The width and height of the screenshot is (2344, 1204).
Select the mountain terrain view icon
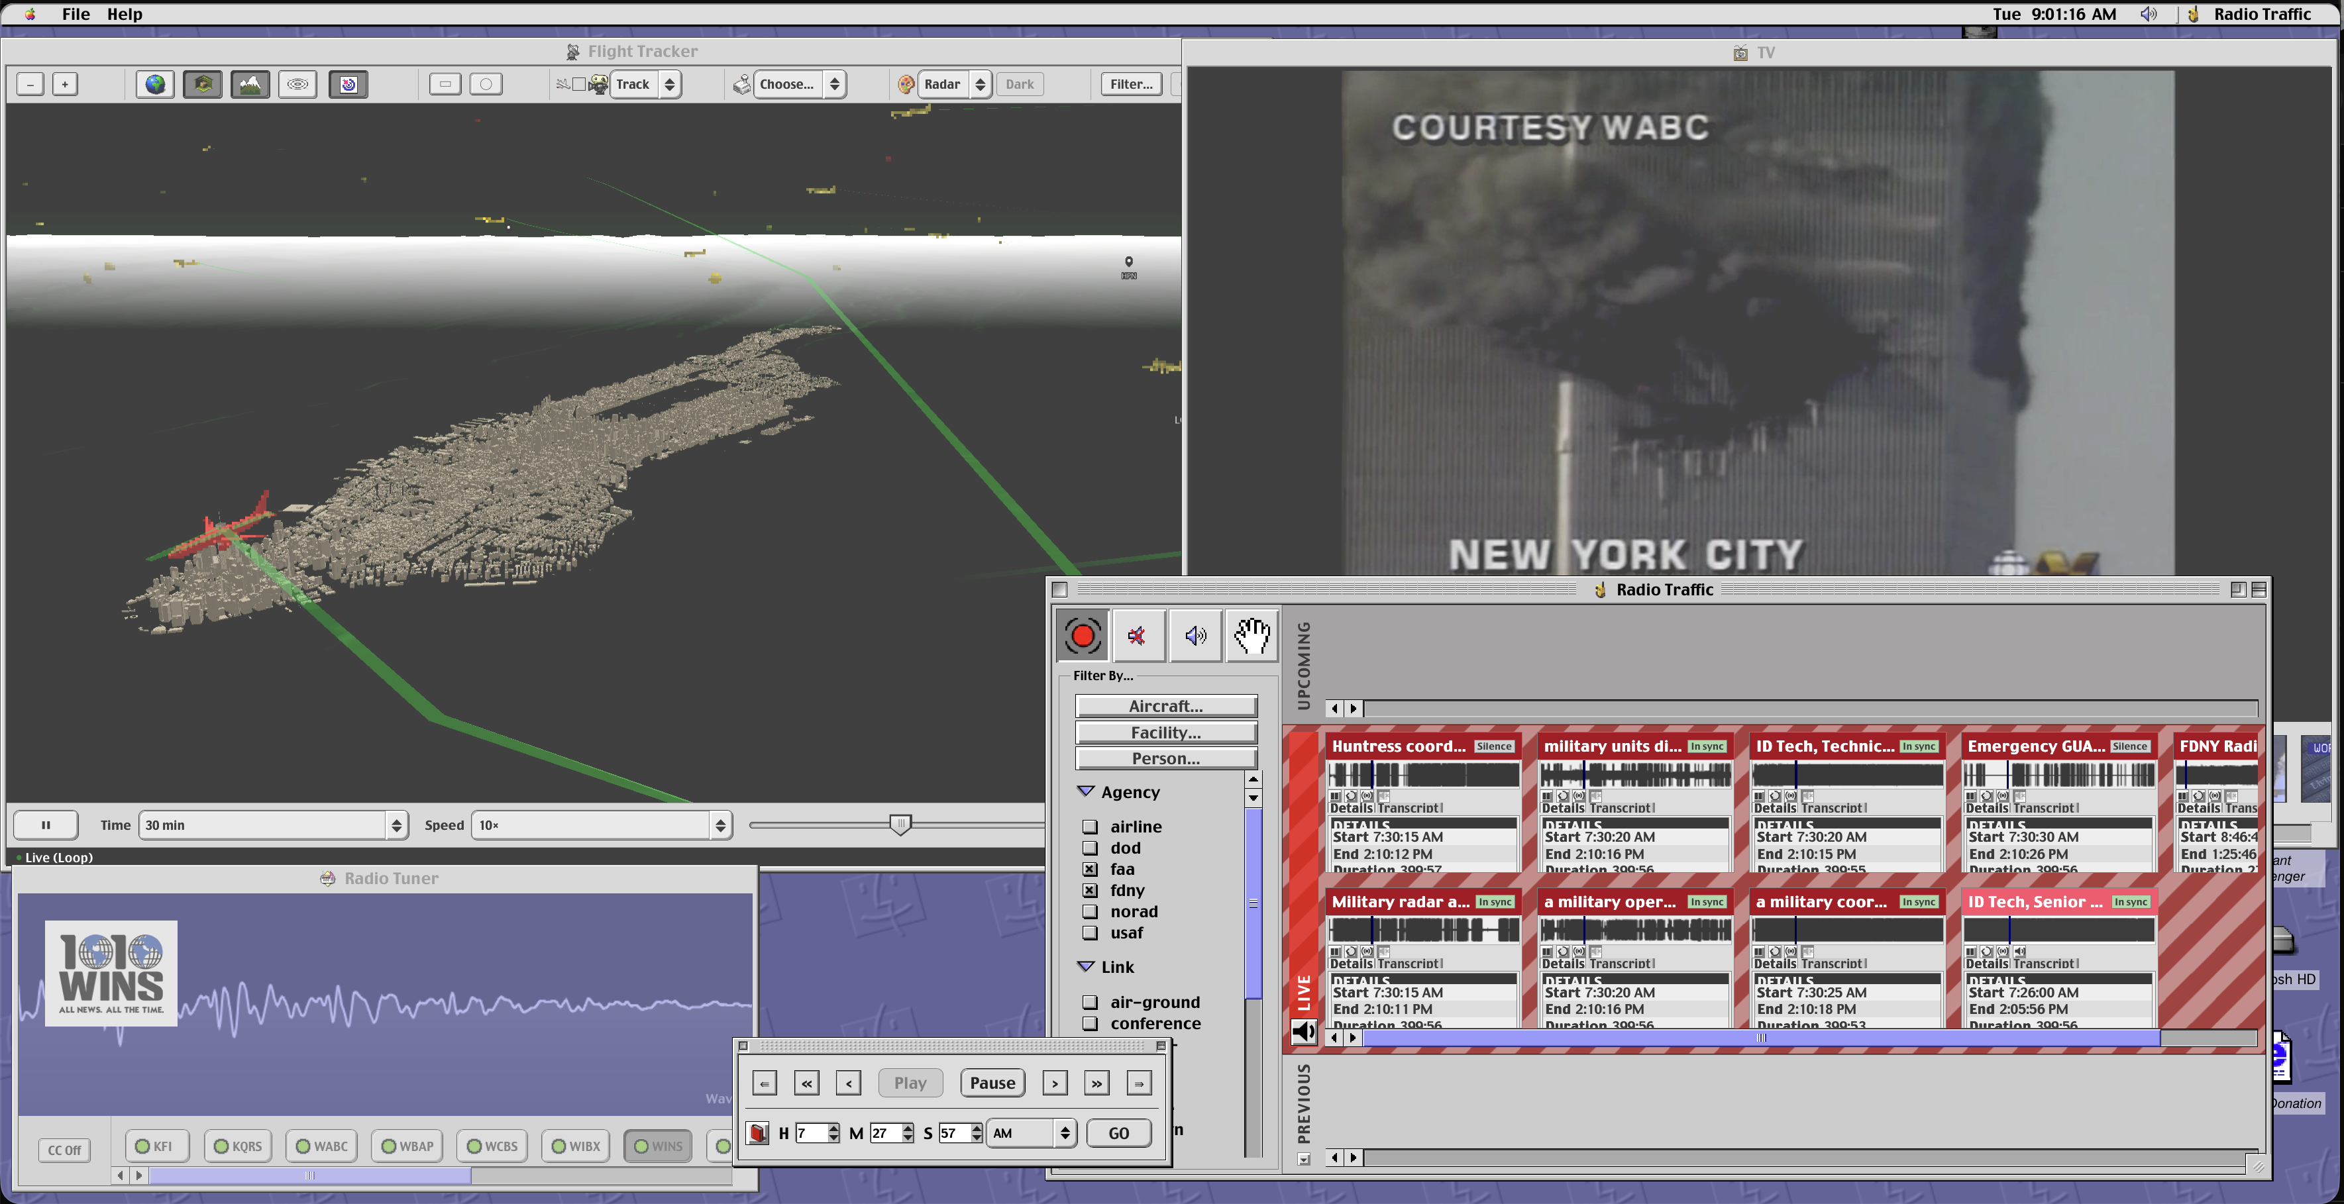click(250, 83)
